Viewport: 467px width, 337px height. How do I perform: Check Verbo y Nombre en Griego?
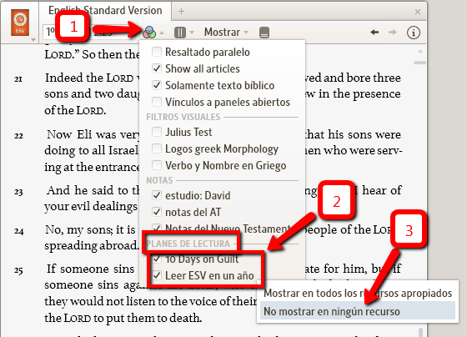[x=157, y=165]
